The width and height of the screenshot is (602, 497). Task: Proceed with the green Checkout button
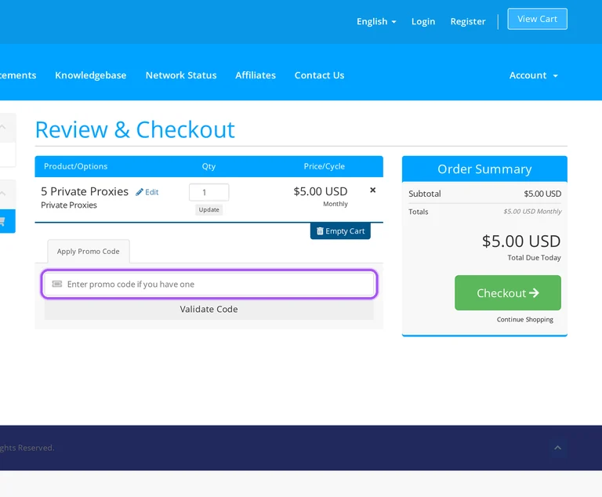click(x=508, y=292)
